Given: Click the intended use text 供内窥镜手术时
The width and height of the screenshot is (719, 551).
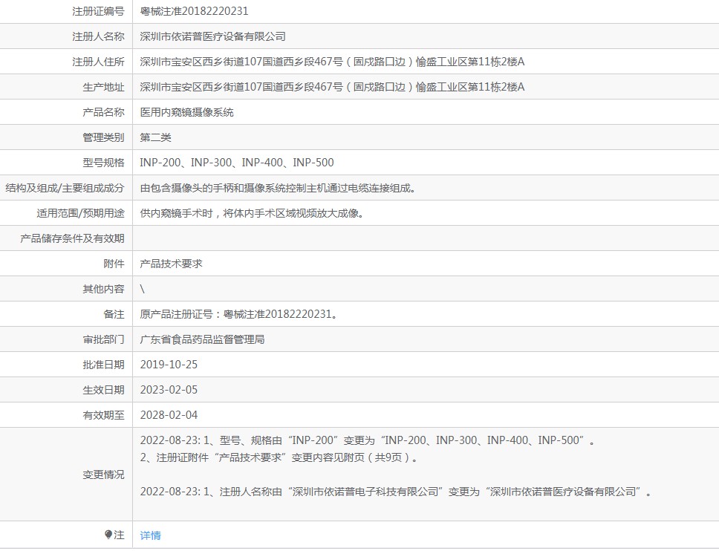Looking at the screenshot, I should [252, 213].
